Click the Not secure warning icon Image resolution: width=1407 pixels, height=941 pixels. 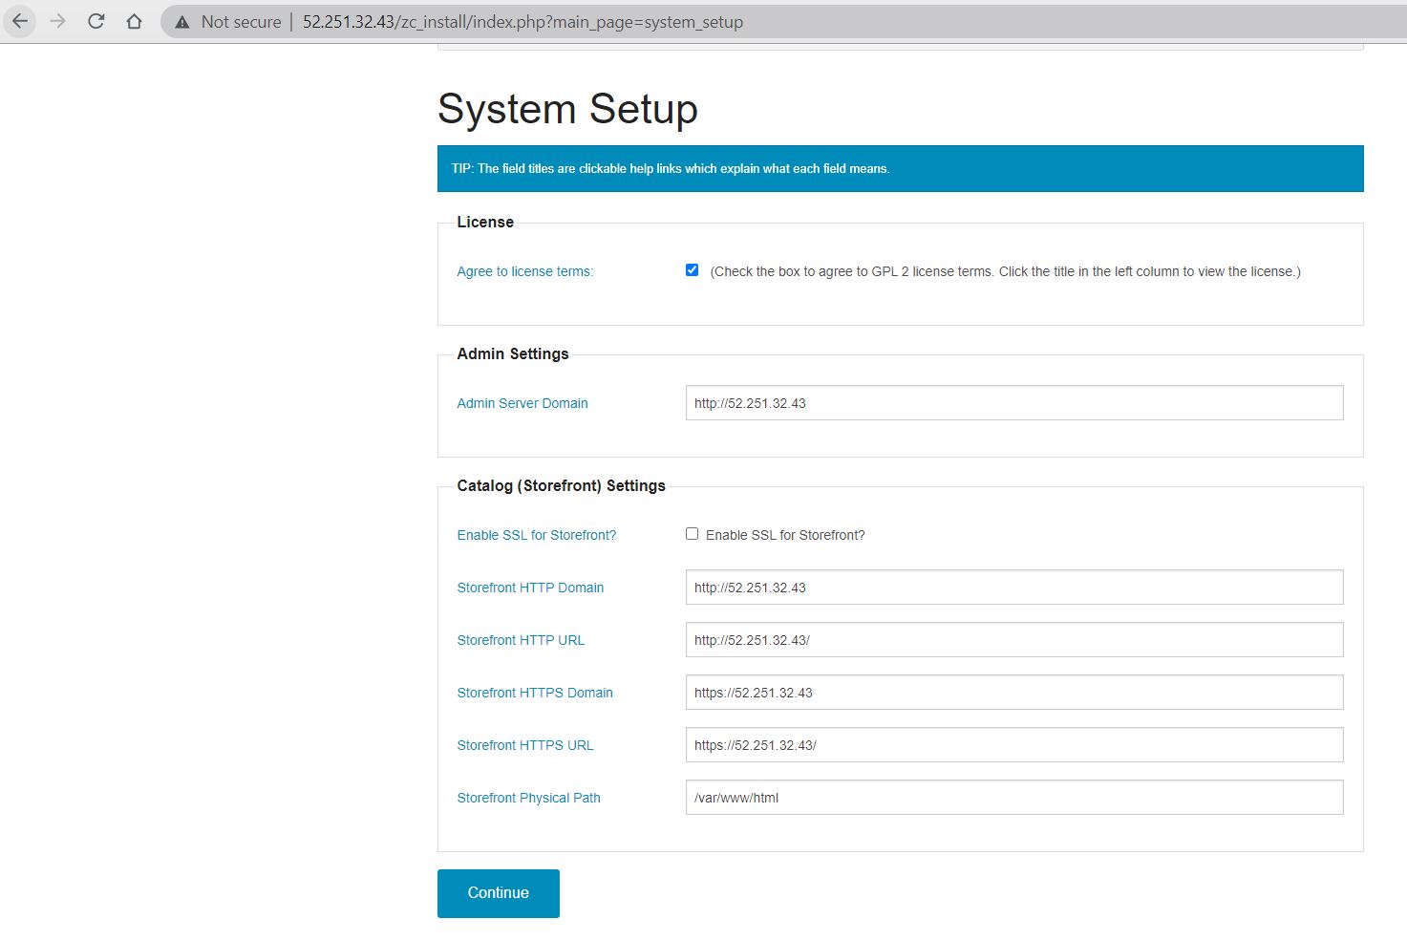(182, 22)
